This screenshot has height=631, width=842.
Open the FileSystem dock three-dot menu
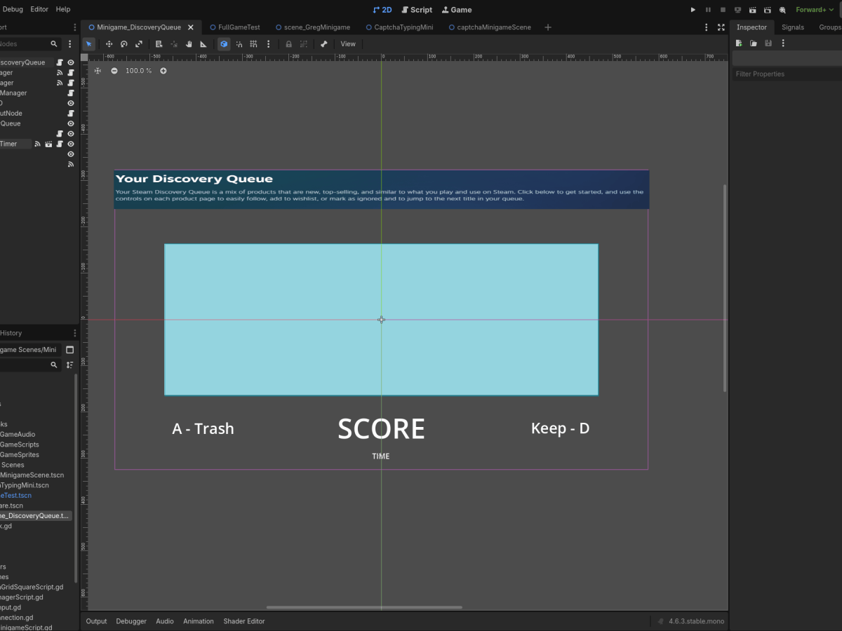75,333
